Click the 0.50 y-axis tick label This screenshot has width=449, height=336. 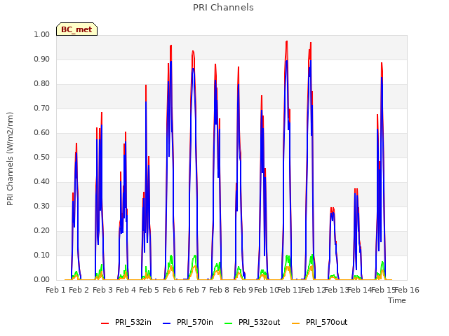(x=42, y=157)
